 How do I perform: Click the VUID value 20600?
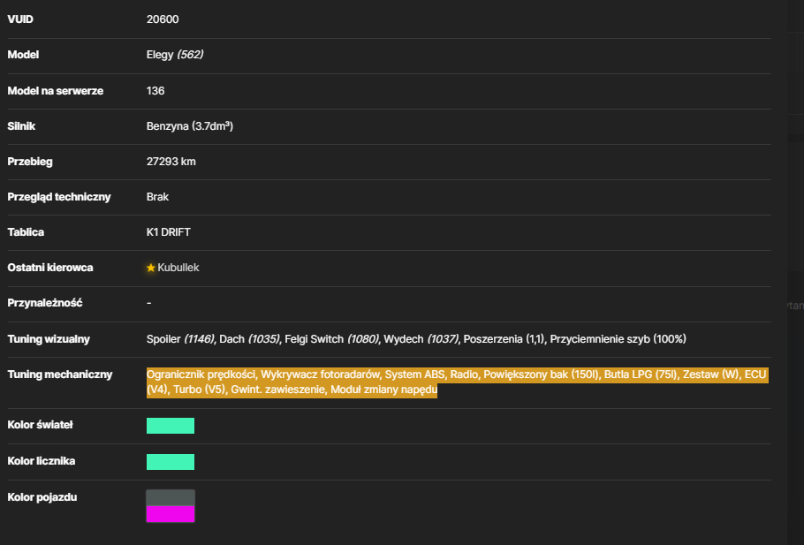[163, 19]
